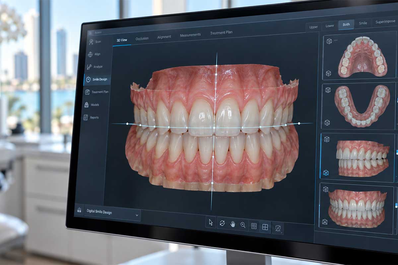Select the Both jaws view
This screenshot has height=265, width=398.
(x=346, y=25)
